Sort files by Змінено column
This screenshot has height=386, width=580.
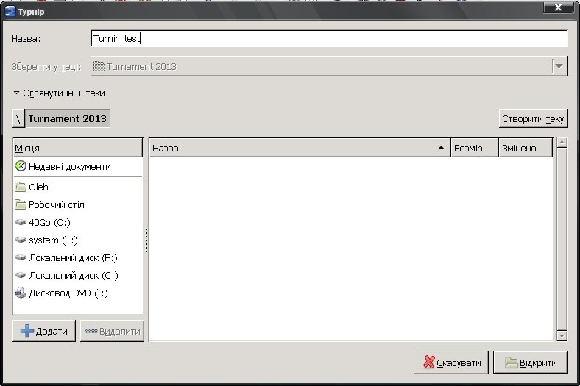[x=526, y=149]
